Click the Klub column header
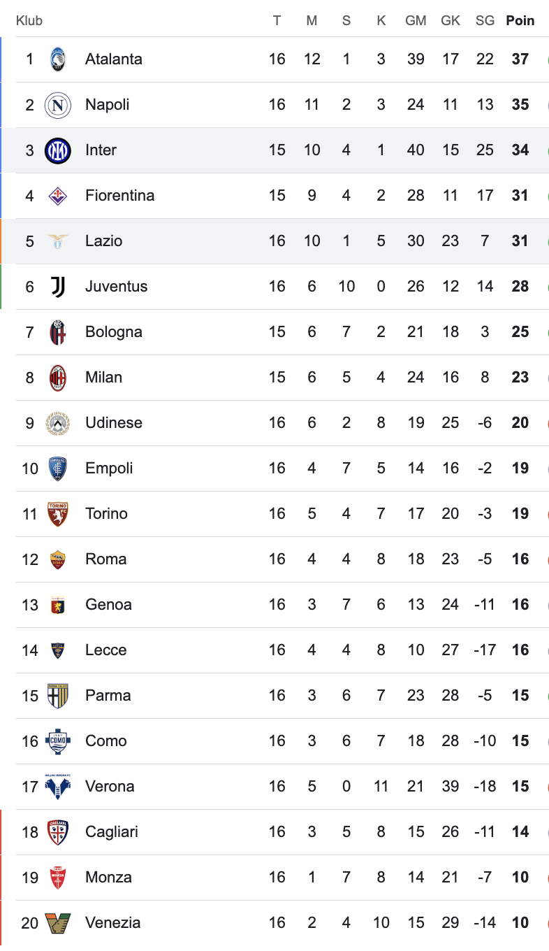 click(x=29, y=21)
